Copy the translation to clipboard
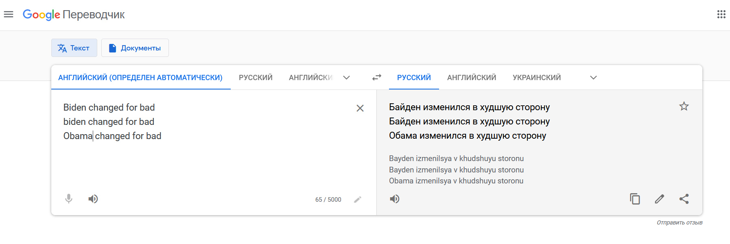 [635, 199]
